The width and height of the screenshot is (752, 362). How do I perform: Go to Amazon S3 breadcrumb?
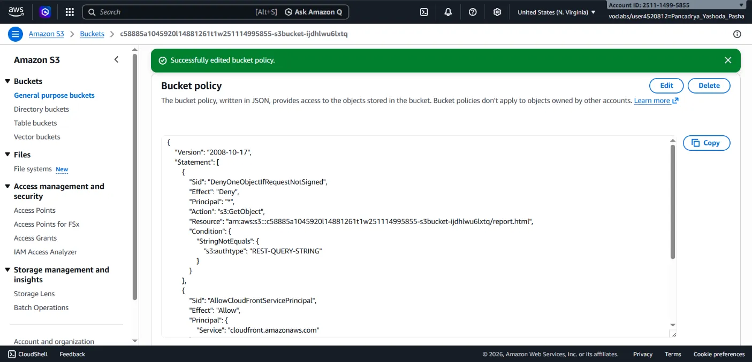point(46,34)
